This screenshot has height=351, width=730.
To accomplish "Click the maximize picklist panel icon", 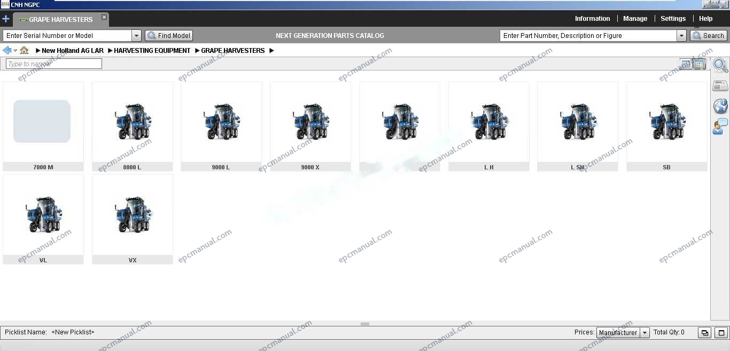I will click(721, 332).
